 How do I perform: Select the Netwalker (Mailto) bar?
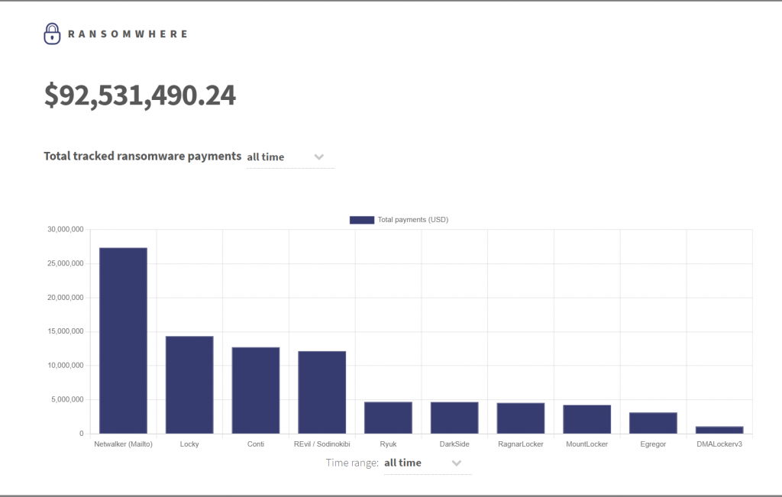tap(123, 340)
